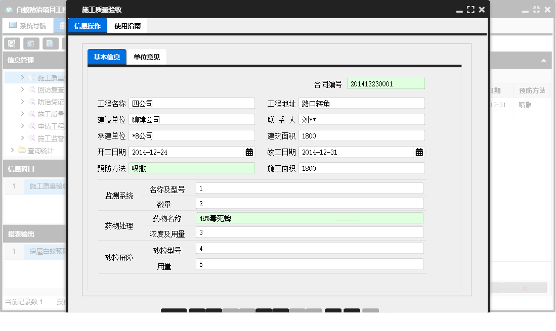
Task: Click the search toolbar icon in background window
Action: click(12, 43)
